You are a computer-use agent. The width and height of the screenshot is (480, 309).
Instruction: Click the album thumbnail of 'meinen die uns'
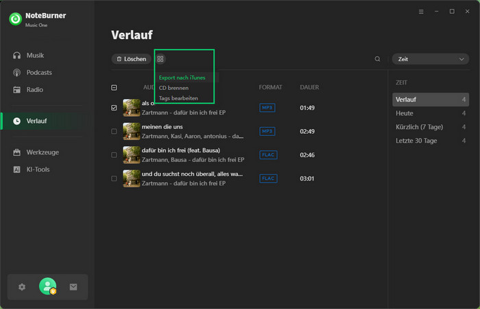point(132,132)
